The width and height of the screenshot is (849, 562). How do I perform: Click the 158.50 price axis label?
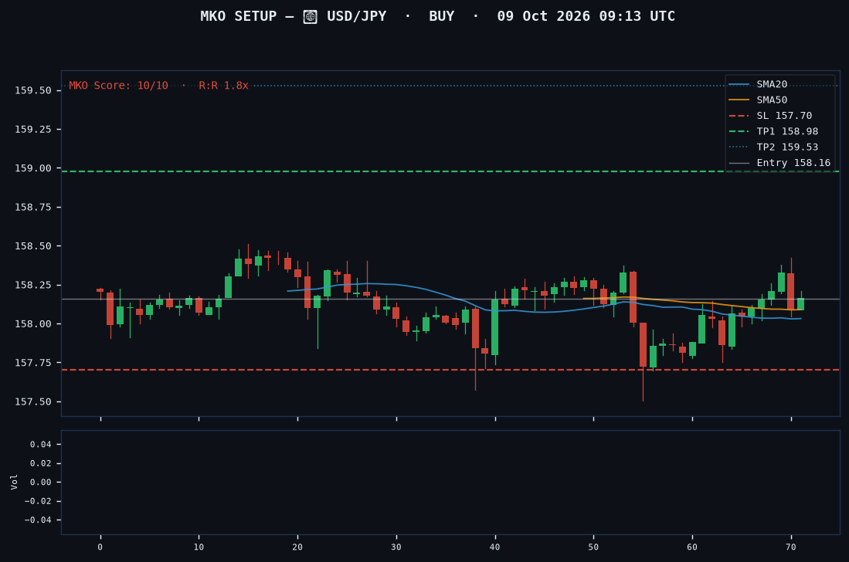(33, 246)
